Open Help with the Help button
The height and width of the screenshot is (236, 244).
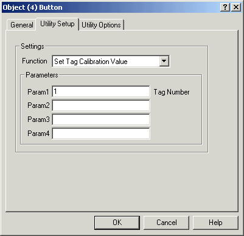click(x=215, y=223)
